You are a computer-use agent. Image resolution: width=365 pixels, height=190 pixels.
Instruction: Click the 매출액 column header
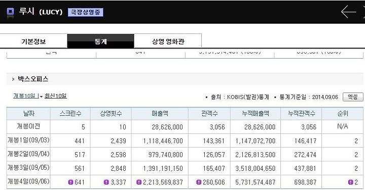[x=160, y=113]
